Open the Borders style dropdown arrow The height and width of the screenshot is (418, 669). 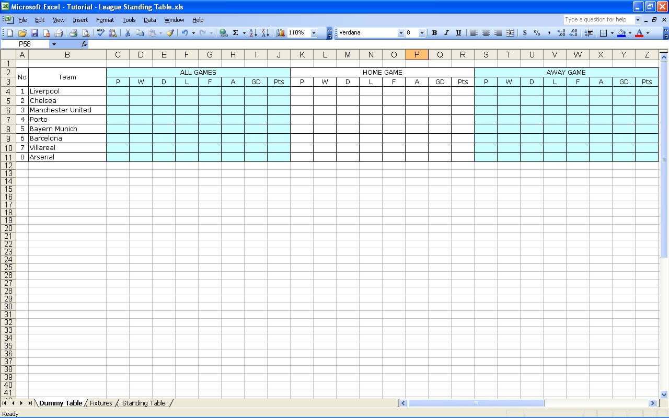[x=612, y=33]
